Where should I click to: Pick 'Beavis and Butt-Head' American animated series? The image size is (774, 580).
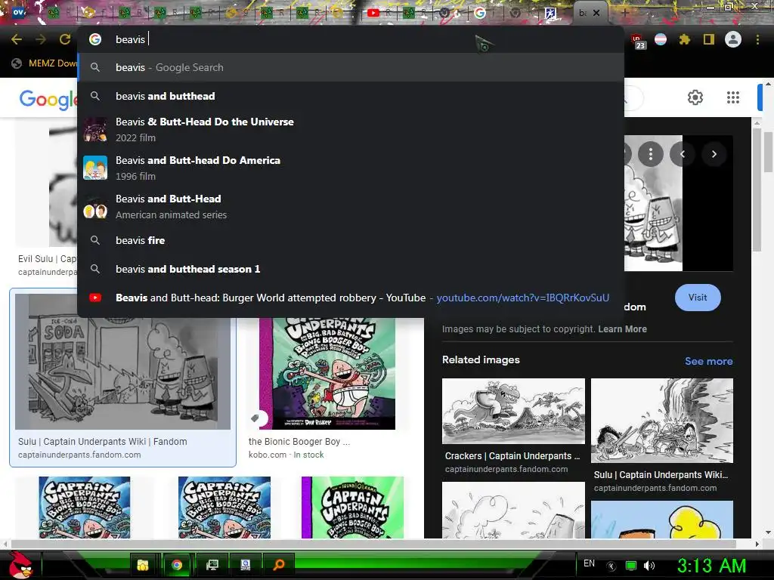(351, 206)
